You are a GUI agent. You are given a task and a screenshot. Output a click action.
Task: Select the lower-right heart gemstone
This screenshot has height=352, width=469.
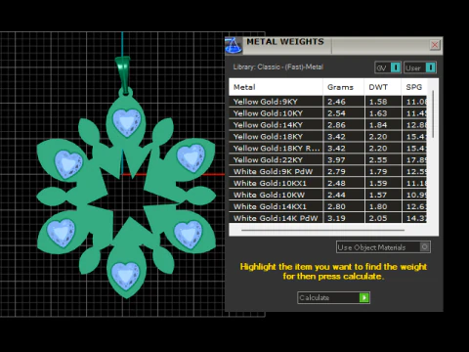(x=189, y=235)
